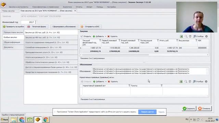The image size is (219, 123).
Task: Click filter icon on Итого, руб. column
Action: pos(177,40)
